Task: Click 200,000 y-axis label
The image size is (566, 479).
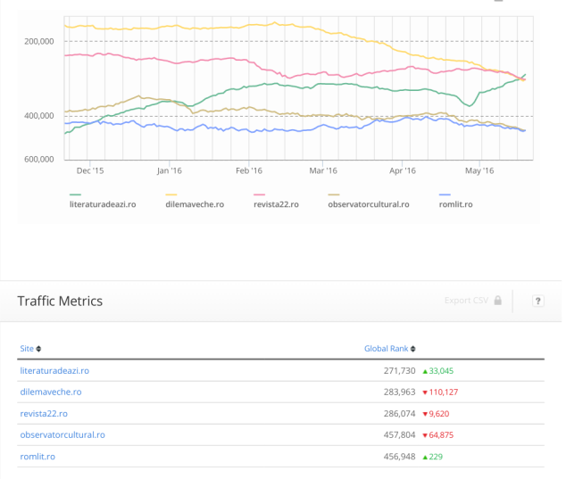Action: [x=39, y=42]
